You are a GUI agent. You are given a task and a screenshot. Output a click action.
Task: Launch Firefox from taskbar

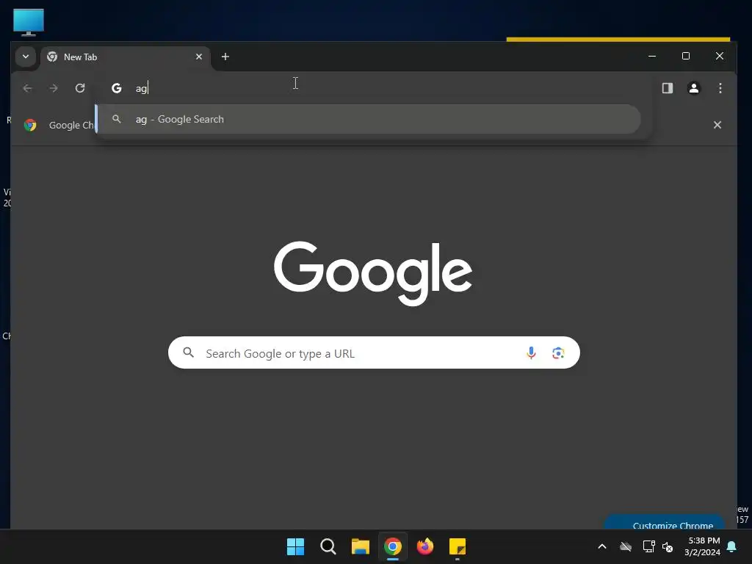click(425, 546)
